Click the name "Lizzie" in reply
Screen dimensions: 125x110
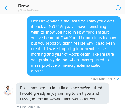point(25,99)
